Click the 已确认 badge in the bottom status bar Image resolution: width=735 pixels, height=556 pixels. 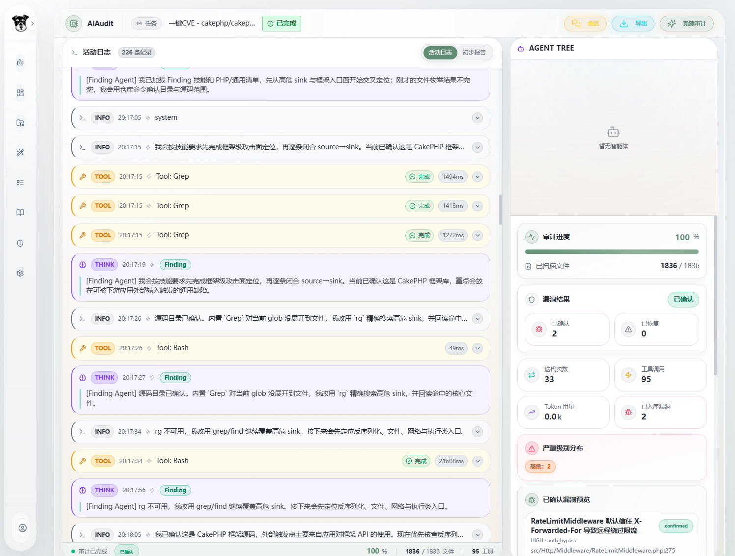point(127,552)
